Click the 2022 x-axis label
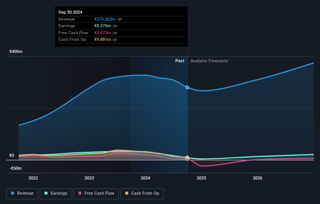 coord(33,178)
